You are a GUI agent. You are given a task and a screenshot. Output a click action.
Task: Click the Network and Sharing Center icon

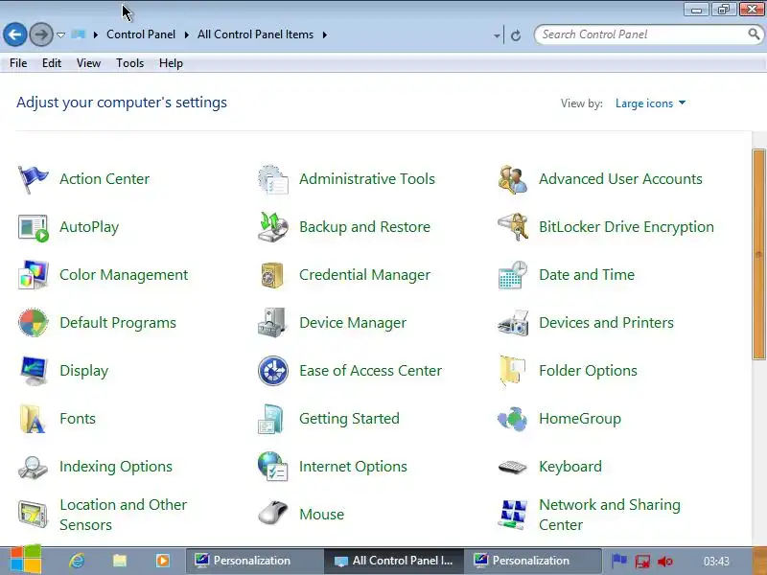513,515
